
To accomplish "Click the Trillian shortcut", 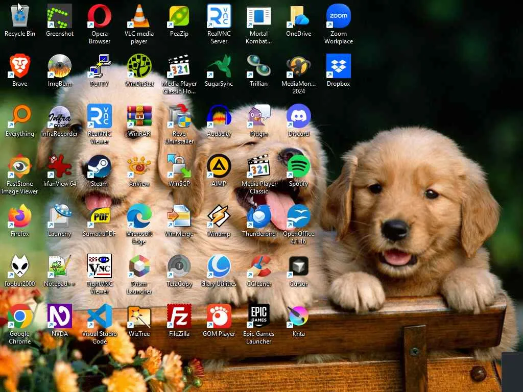I will 259,66.
